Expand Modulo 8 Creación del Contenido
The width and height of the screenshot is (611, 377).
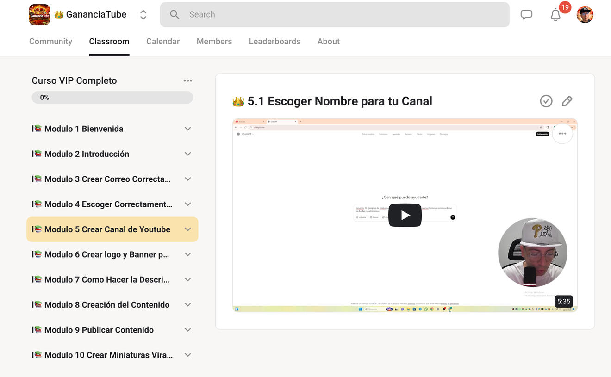click(x=187, y=305)
